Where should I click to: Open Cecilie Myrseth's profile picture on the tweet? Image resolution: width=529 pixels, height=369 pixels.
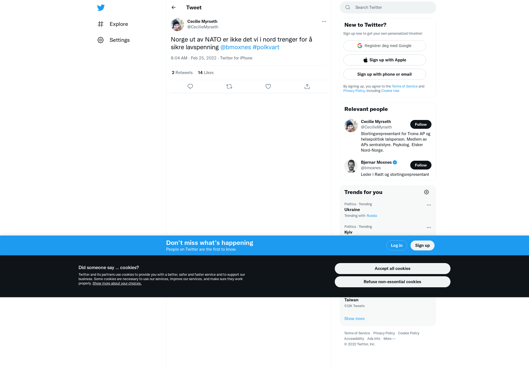click(177, 24)
